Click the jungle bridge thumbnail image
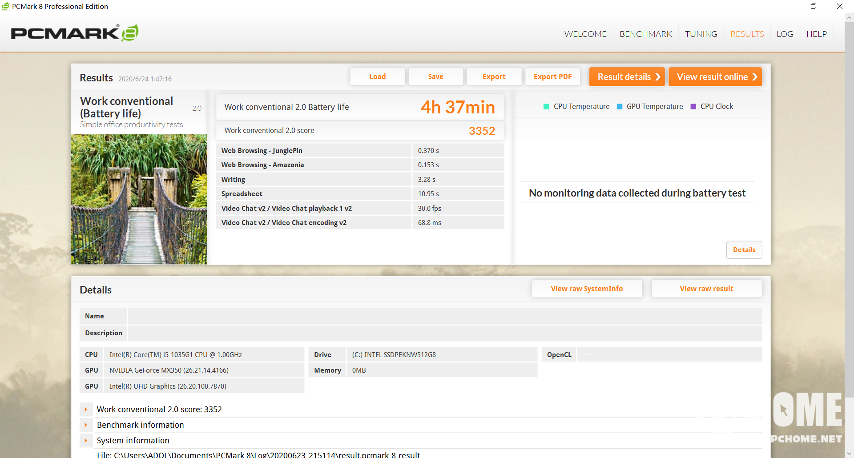 (139, 199)
